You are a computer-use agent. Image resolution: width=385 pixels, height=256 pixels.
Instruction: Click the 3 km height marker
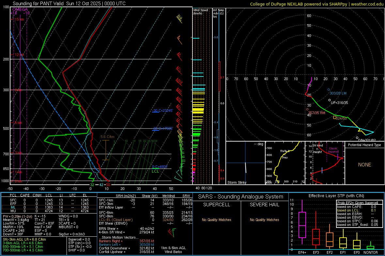(x=18, y=153)
